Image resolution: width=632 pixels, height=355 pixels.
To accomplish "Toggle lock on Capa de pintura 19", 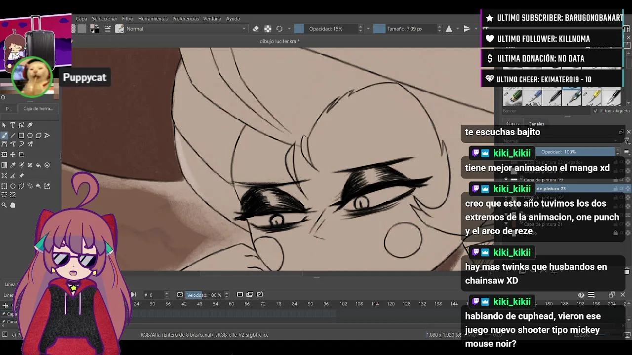I will tap(615, 180).
